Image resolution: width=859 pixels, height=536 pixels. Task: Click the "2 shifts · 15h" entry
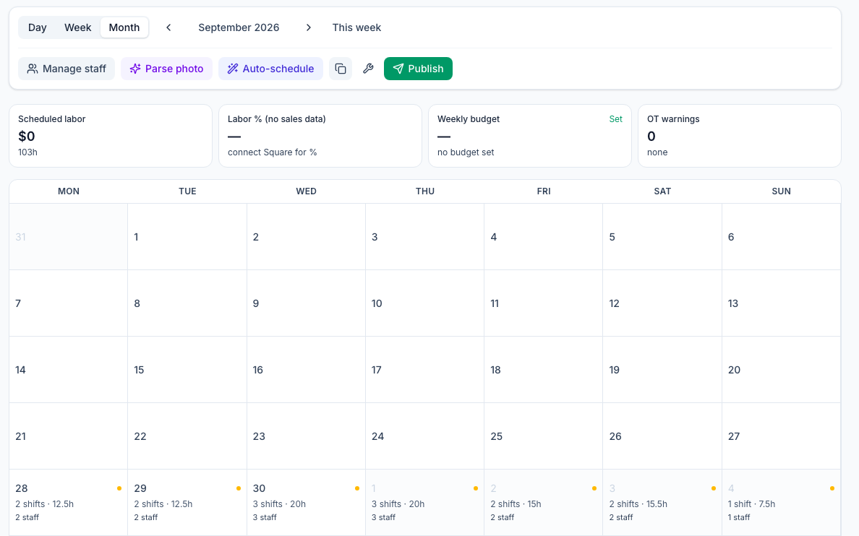click(516, 504)
